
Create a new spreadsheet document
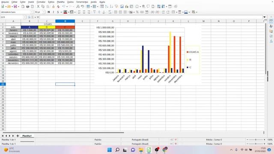pos(3,6)
